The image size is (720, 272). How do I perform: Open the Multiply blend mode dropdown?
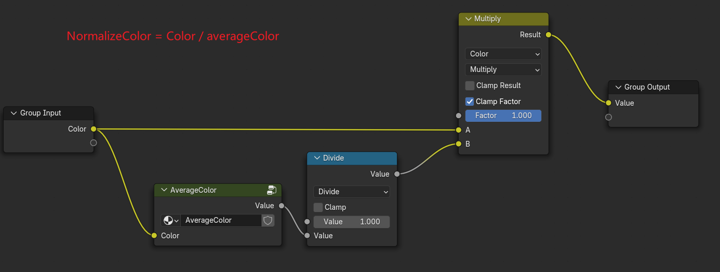pos(503,69)
